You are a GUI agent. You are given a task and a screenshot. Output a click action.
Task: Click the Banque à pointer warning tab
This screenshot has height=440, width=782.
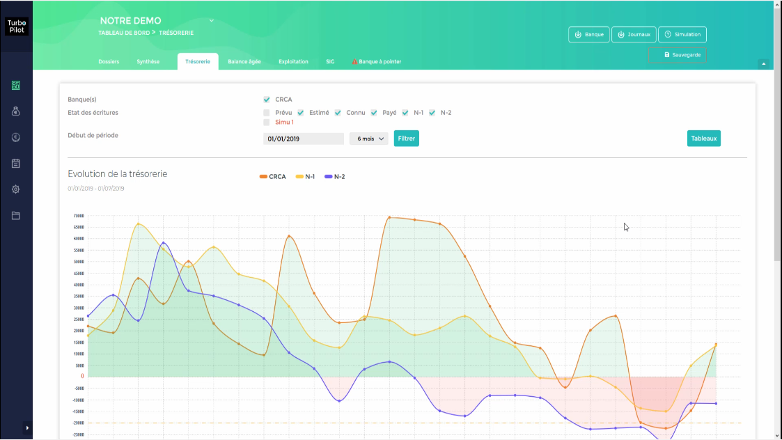point(377,61)
